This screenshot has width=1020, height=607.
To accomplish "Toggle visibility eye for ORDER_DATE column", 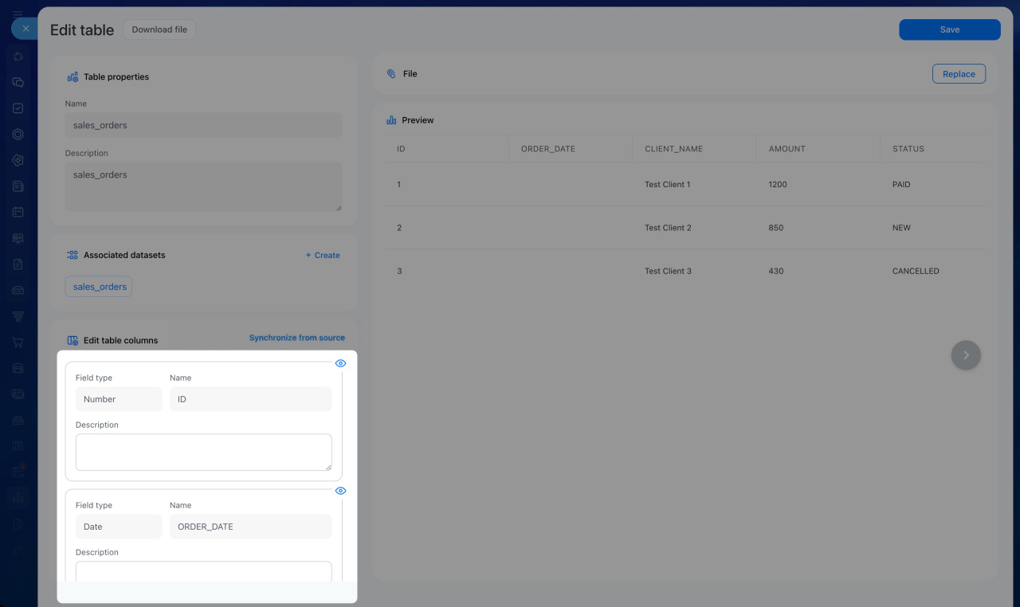I will 340,491.
